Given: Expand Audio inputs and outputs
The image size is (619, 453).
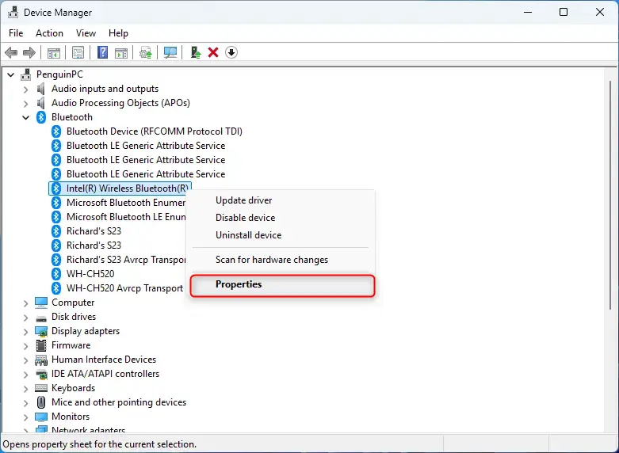Looking at the screenshot, I should (25, 89).
